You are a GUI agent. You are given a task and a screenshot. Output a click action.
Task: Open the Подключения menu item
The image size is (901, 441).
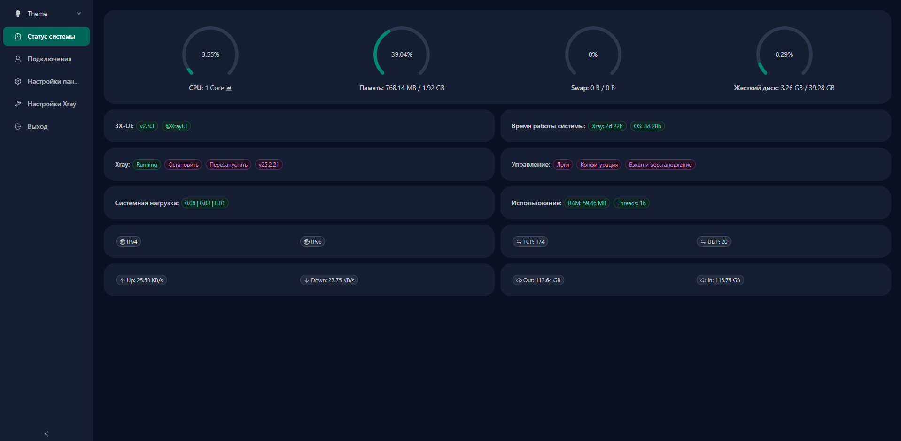[49, 59]
